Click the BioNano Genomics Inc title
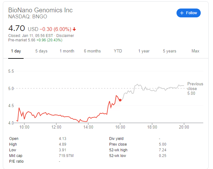213x169 pixels. 40,10
